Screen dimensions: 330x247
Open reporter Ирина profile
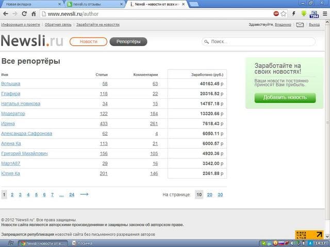(x=8, y=123)
